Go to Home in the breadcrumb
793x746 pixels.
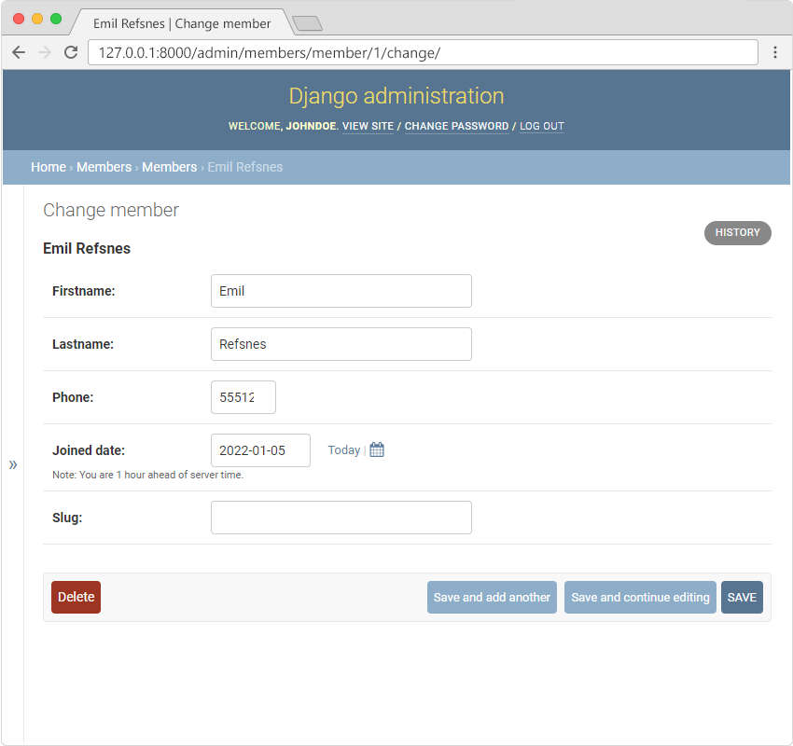click(49, 167)
